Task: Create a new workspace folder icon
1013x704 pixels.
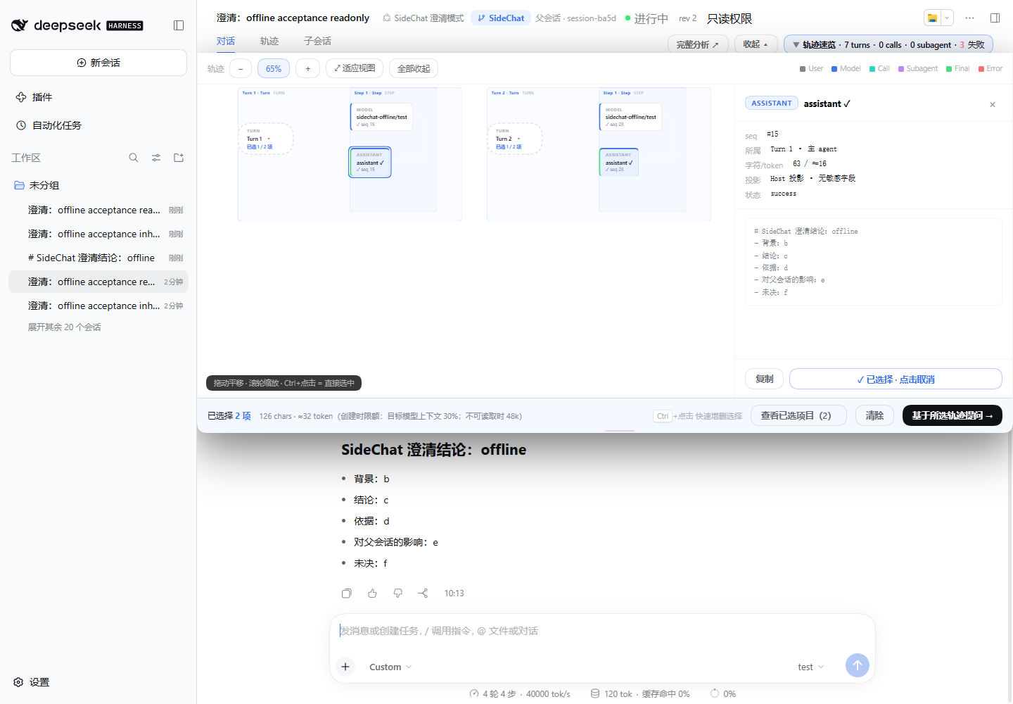Action: tap(179, 158)
